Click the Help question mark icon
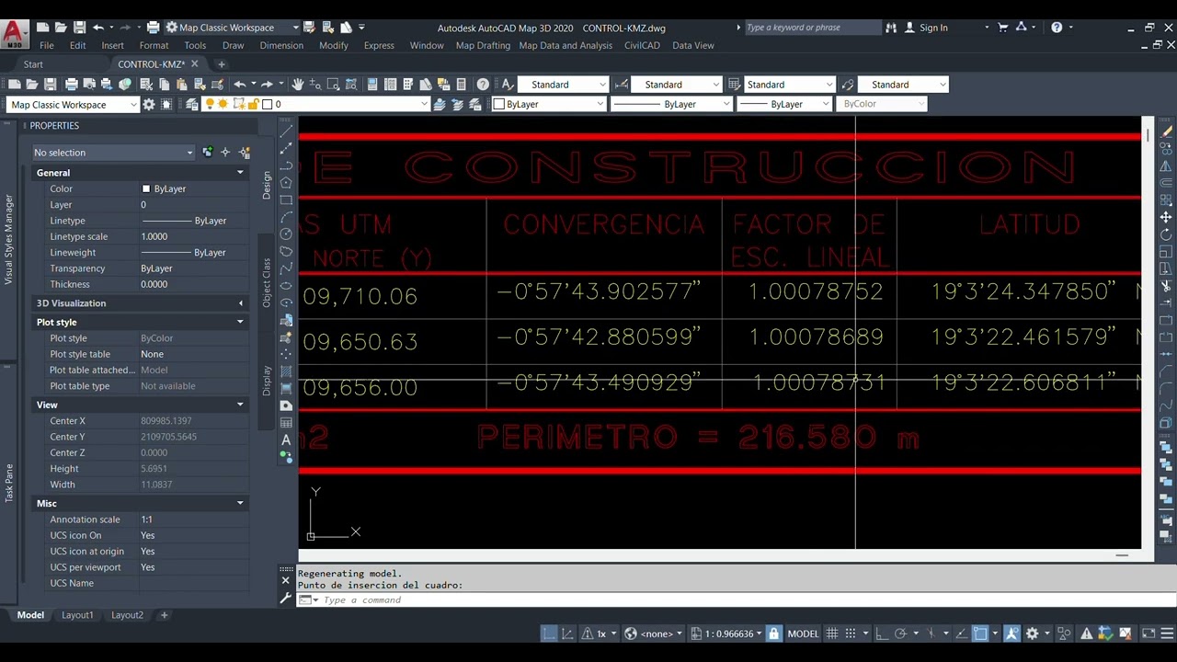Screen dimensions: 1177x662 (483, 85)
